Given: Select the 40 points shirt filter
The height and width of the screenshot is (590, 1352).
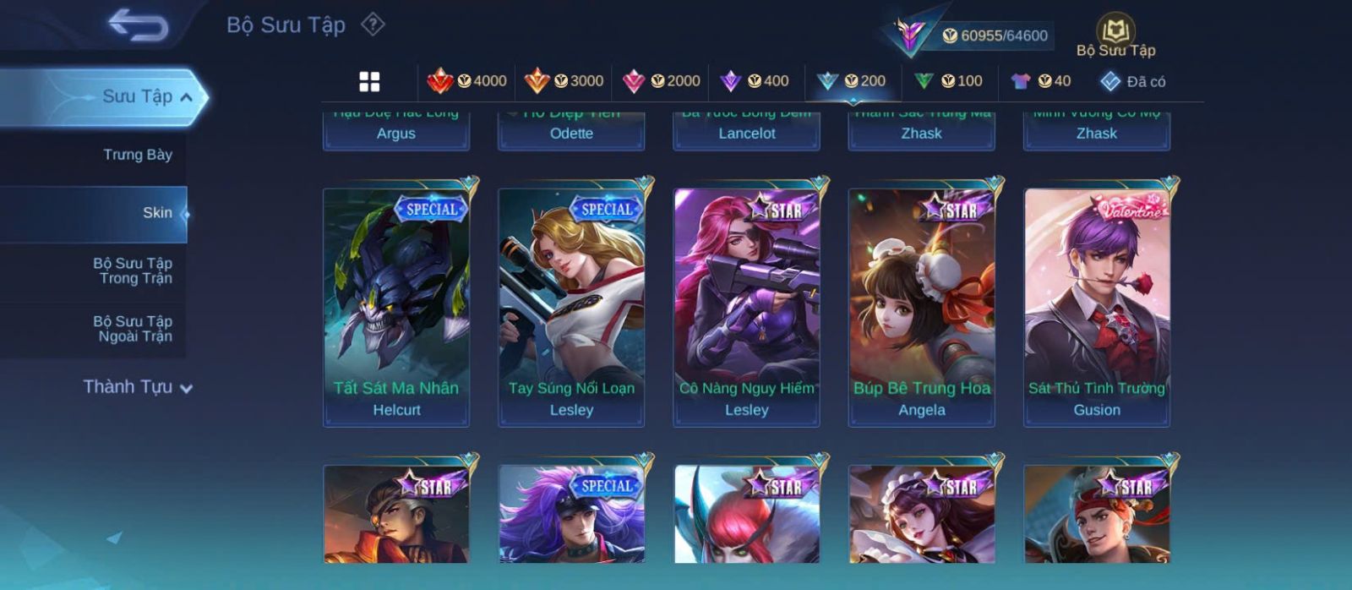Looking at the screenshot, I should (x=1041, y=81).
